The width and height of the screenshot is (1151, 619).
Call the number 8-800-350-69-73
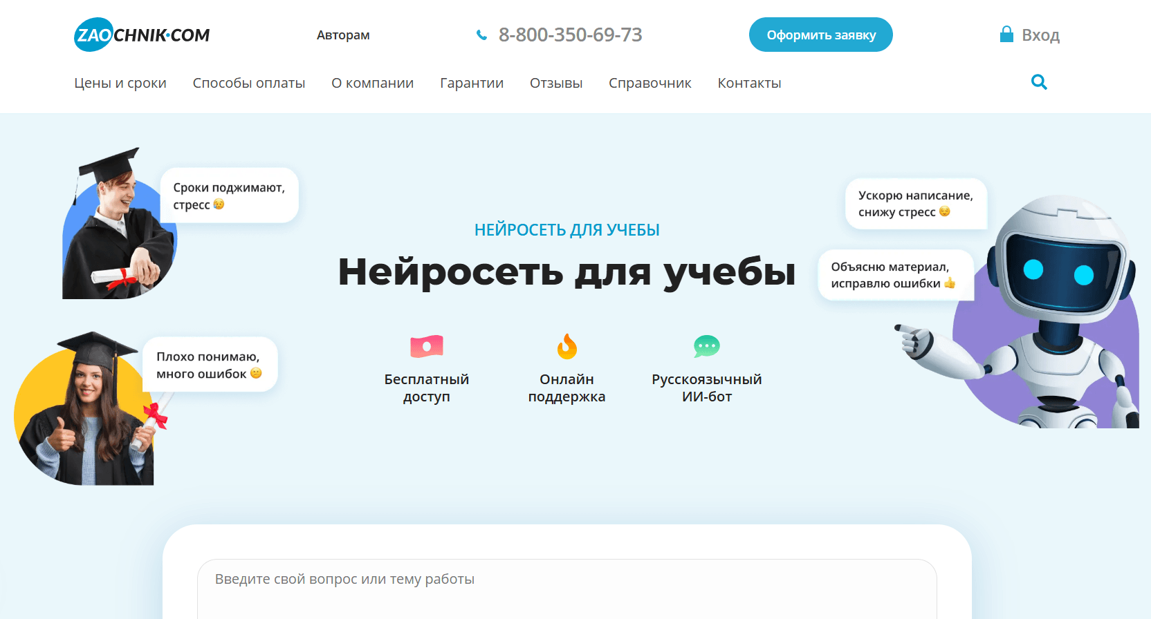(x=571, y=35)
